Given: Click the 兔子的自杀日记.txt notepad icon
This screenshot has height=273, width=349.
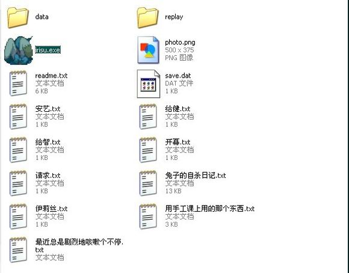Looking at the screenshot, I should pyautogui.click(x=148, y=183).
